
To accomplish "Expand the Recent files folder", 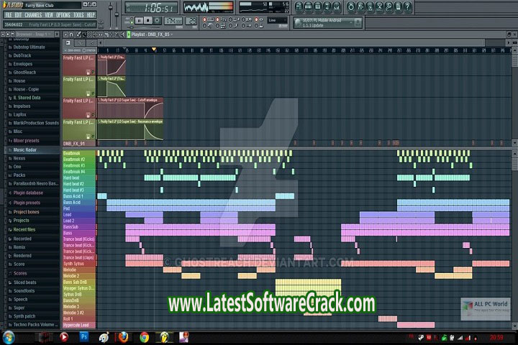I will tap(24, 229).
